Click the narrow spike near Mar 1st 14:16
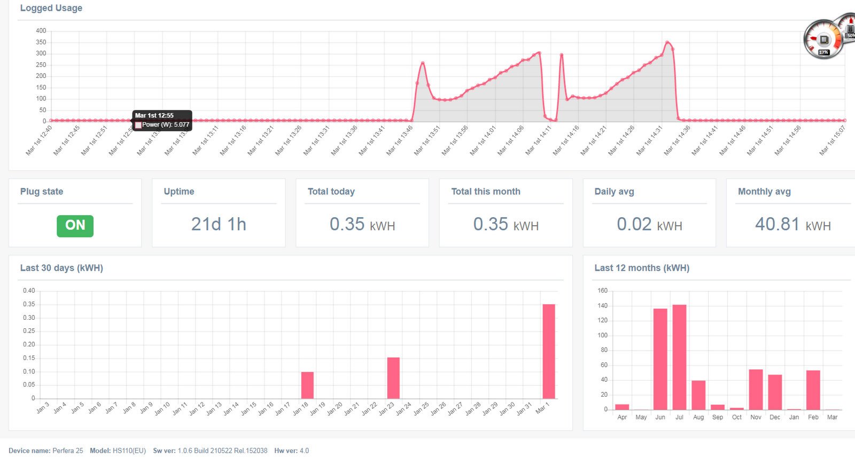The image size is (855, 458). 561,54
